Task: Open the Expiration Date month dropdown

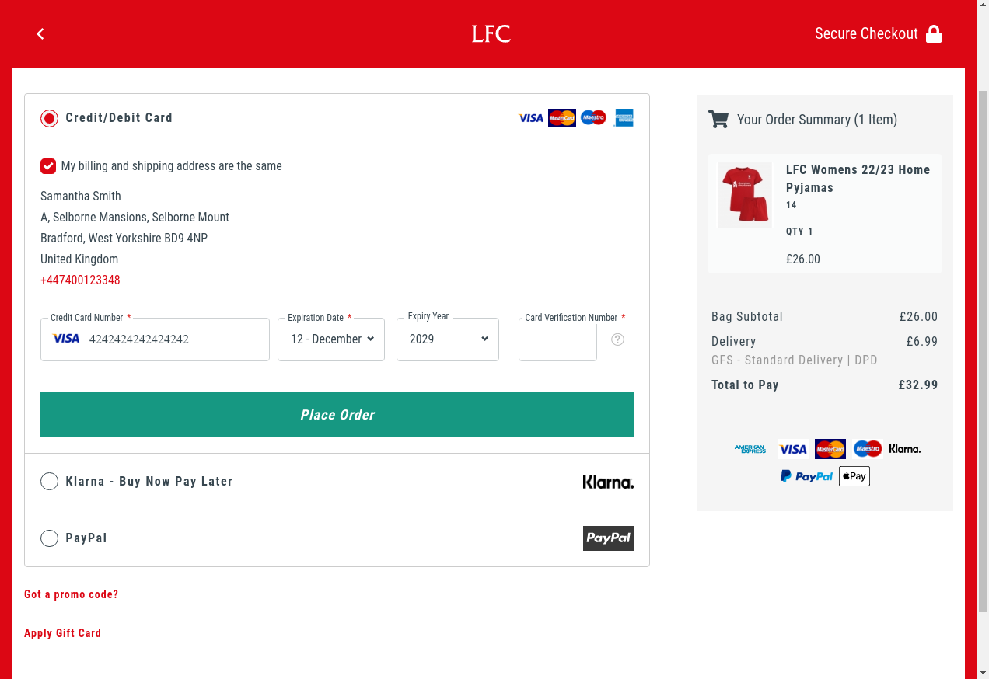Action: pyautogui.click(x=331, y=339)
